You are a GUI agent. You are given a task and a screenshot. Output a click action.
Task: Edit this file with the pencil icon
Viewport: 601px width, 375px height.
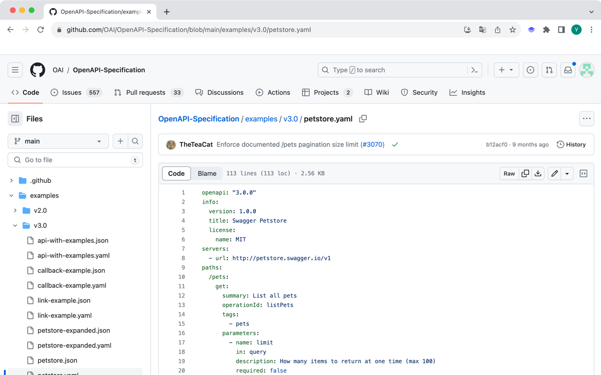554,173
